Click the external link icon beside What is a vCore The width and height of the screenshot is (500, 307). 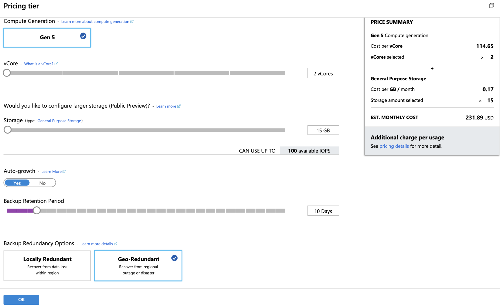click(x=56, y=64)
